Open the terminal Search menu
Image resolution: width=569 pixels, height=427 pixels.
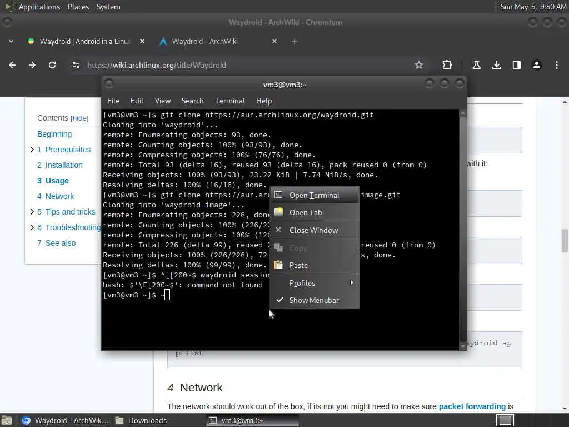192,101
